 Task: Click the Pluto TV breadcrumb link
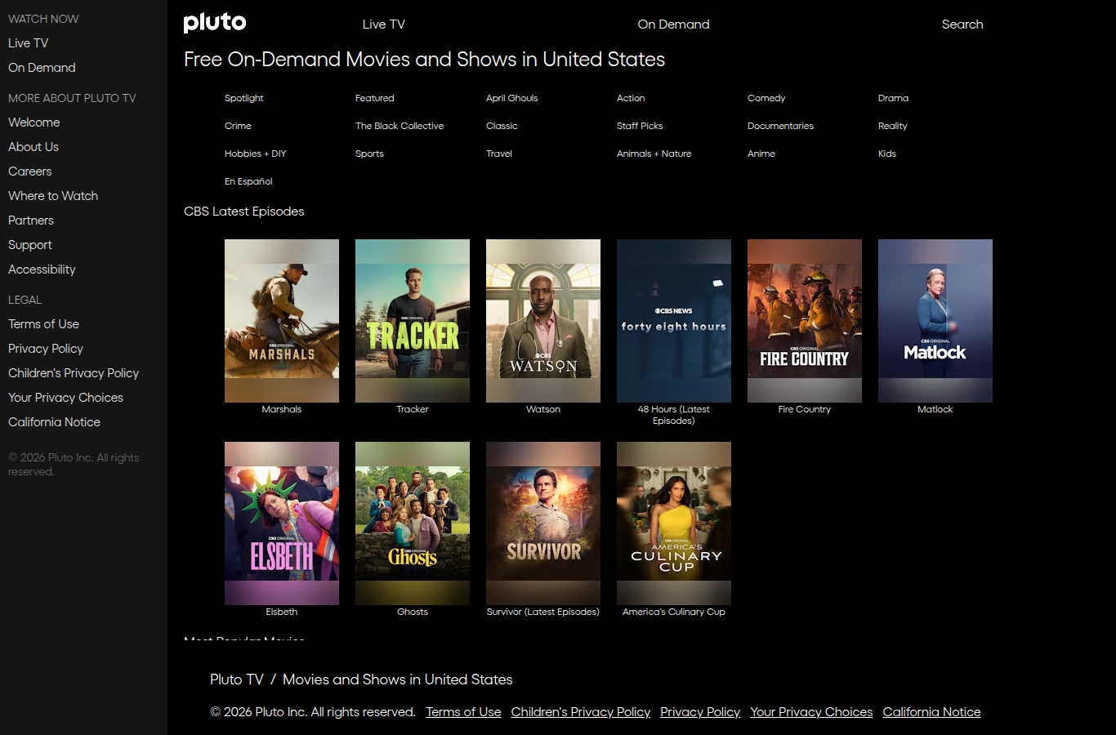(x=236, y=679)
